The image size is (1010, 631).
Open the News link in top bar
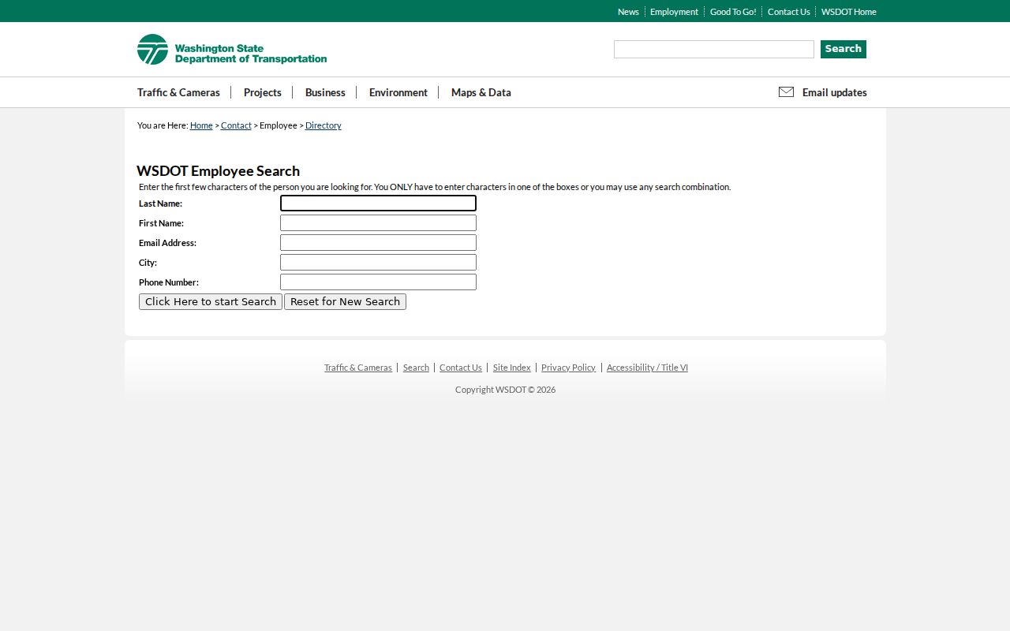(x=628, y=12)
